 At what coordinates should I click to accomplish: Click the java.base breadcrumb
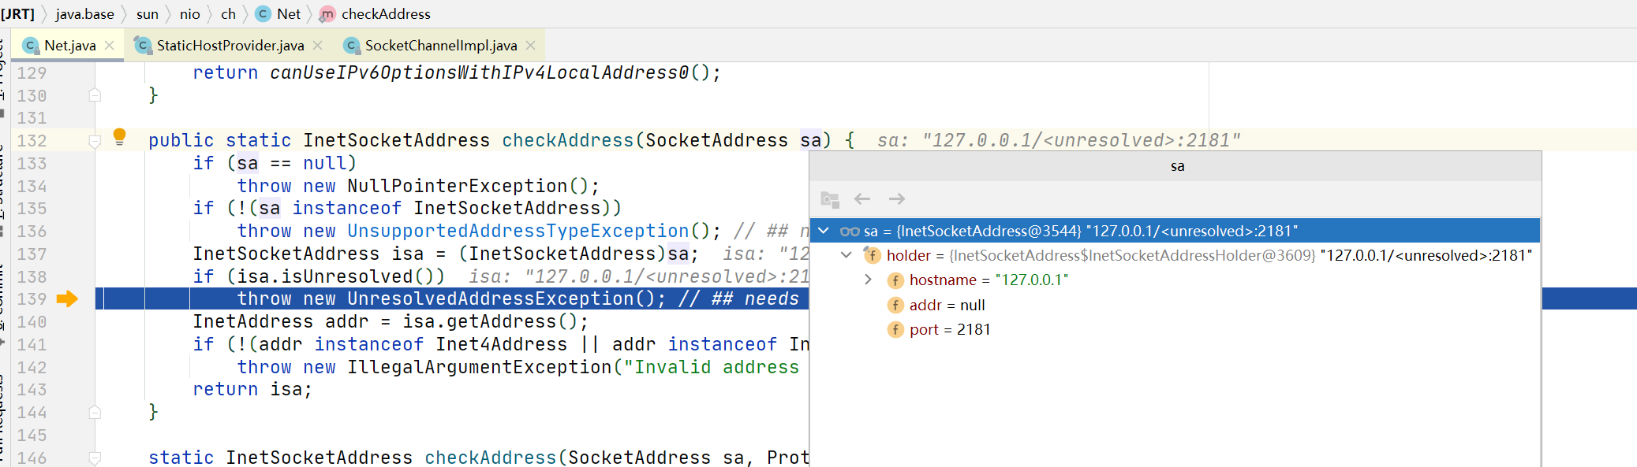pyautogui.click(x=84, y=13)
